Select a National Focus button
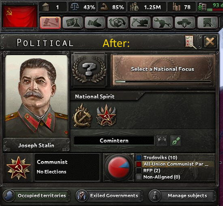 [162, 70]
